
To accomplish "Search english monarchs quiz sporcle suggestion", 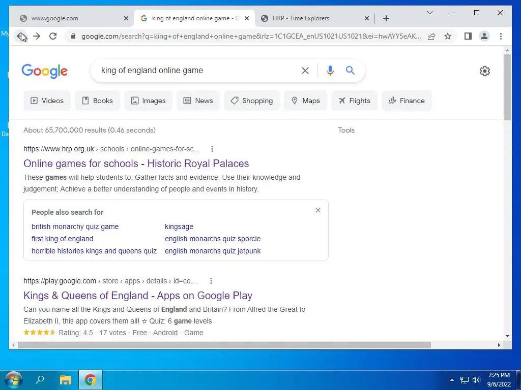I will pos(213,239).
